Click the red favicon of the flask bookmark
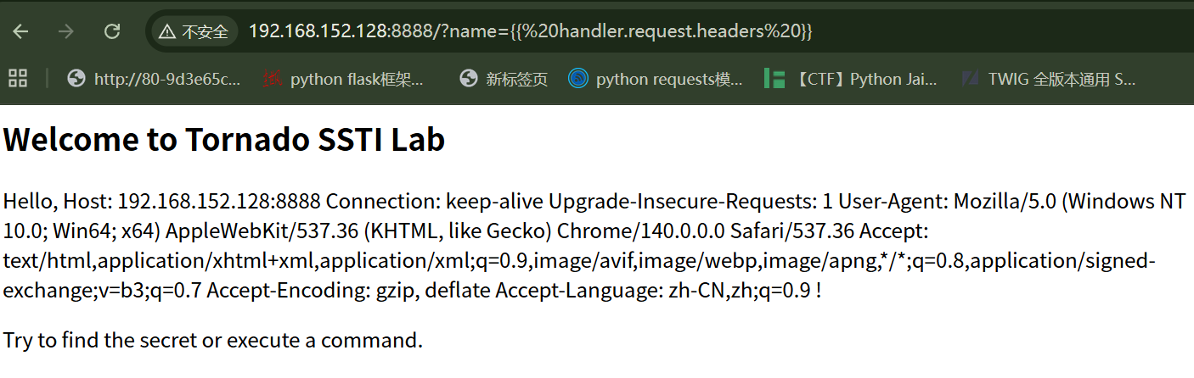This screenshot has height=378, width=1194. 273,79
